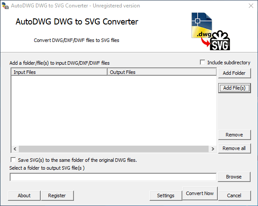Image resolution: width=258 pixels, height=206 pixels.
Task: Click the left arrow of the file list scrollbar
Action: [15, 149]
